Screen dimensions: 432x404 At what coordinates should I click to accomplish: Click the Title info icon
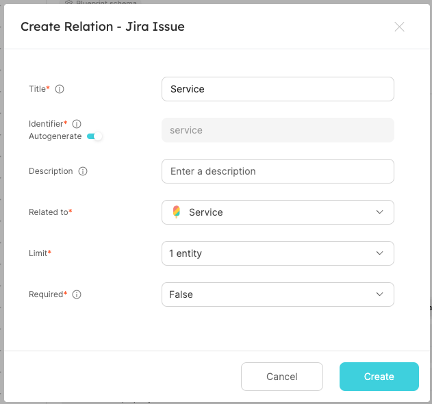pos(60,89)
